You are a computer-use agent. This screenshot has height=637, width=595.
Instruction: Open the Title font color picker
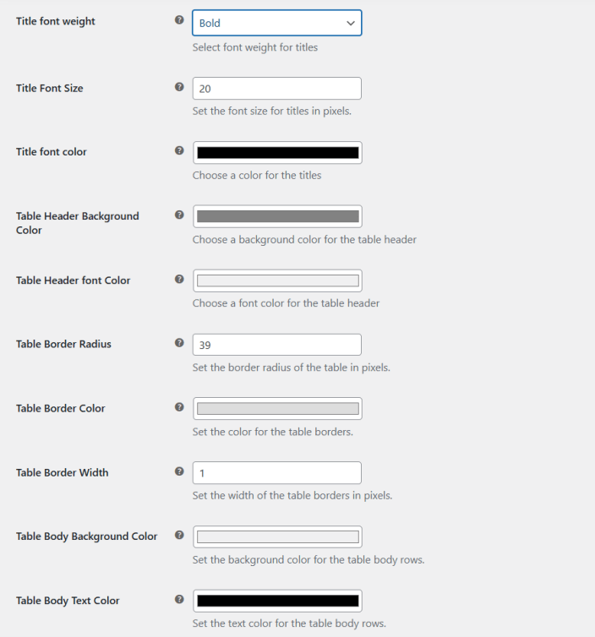277,153
